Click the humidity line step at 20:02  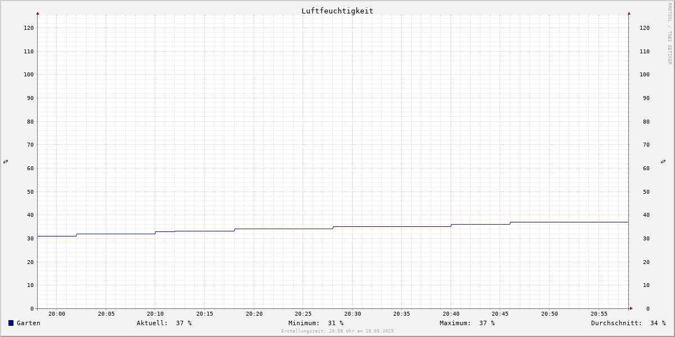76,235
